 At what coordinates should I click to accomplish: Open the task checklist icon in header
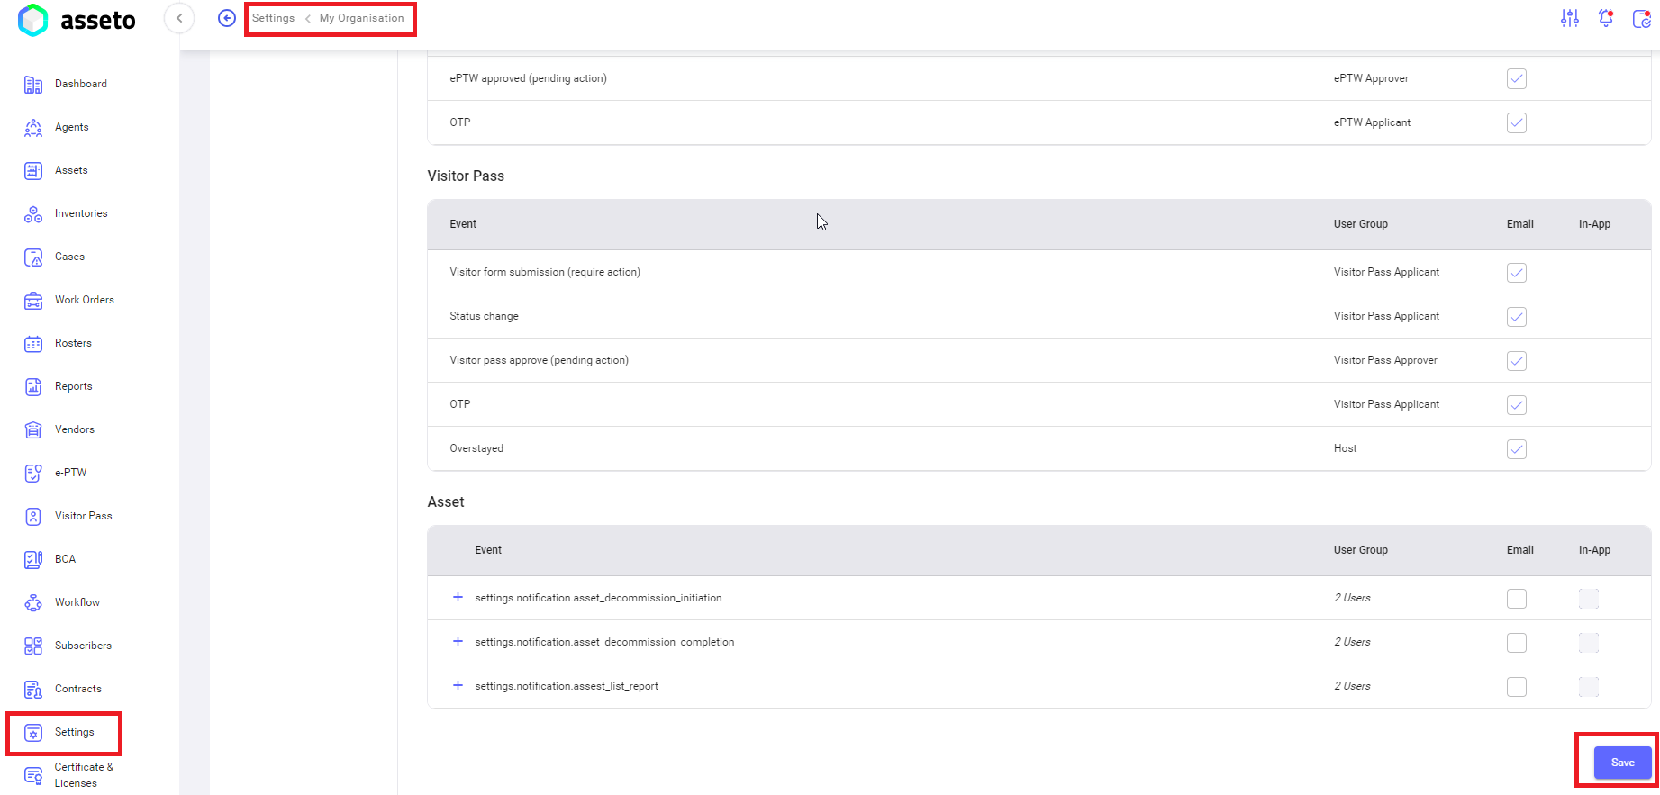coord(1642,18)
